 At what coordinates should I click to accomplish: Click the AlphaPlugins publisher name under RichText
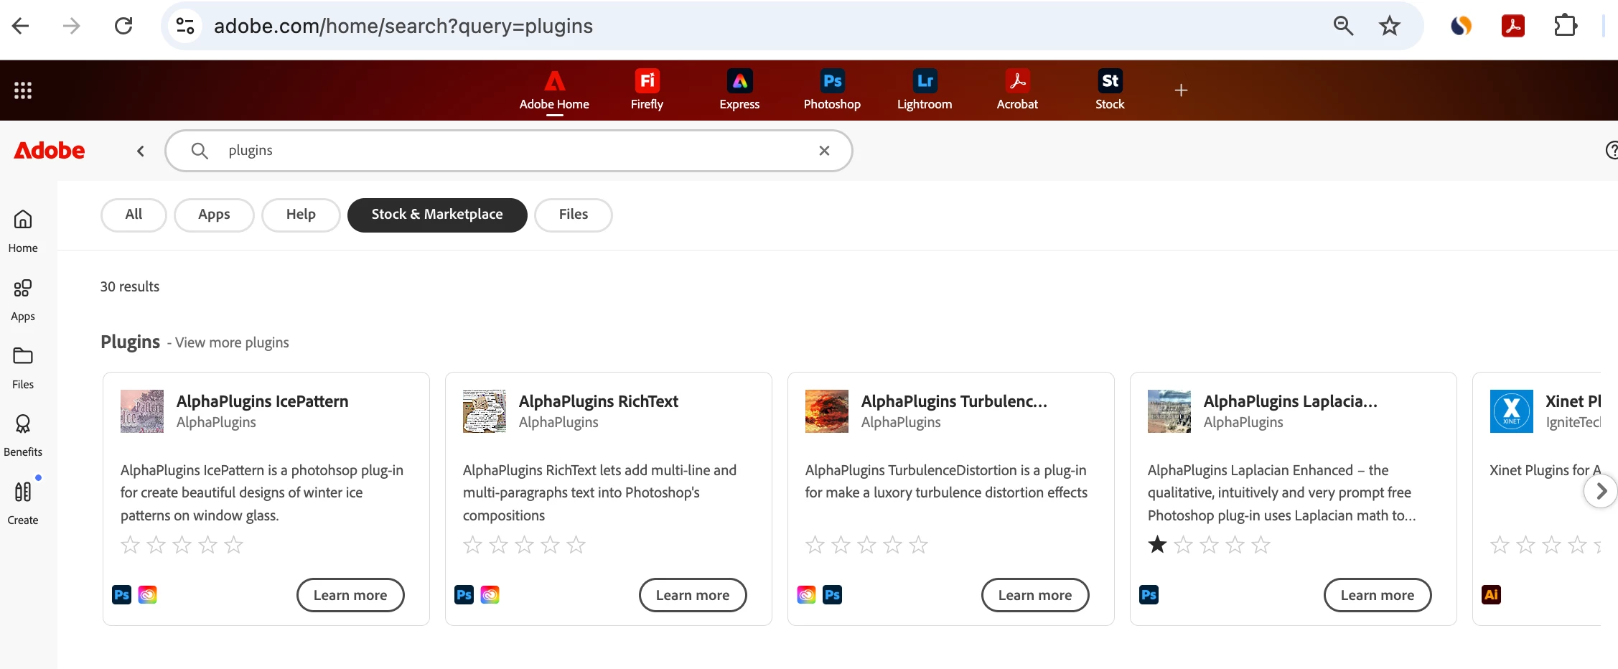click(x=558, y=422)
